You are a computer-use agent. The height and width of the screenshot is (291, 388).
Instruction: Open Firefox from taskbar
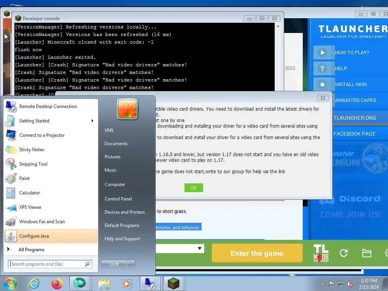pyautogui.click(x=57, y=283)
